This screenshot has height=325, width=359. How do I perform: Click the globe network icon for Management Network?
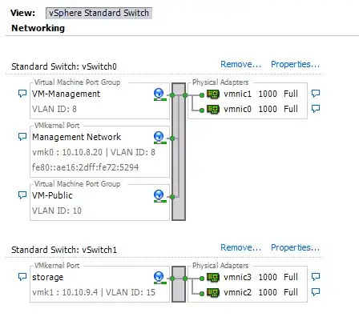click(x=159, y=138)
